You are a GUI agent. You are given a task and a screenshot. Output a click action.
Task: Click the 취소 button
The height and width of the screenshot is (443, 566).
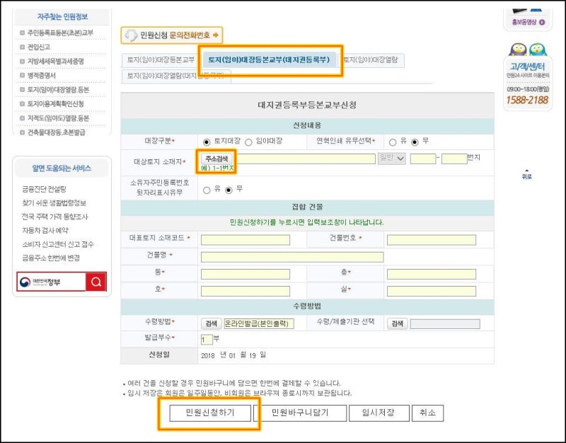(x=428, y=413)
